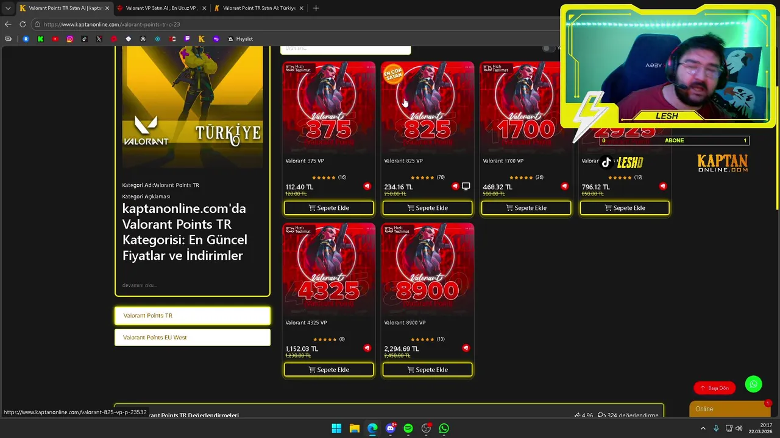Click the browser back arrow
This screenshot has height=438, width=780.
8,24
